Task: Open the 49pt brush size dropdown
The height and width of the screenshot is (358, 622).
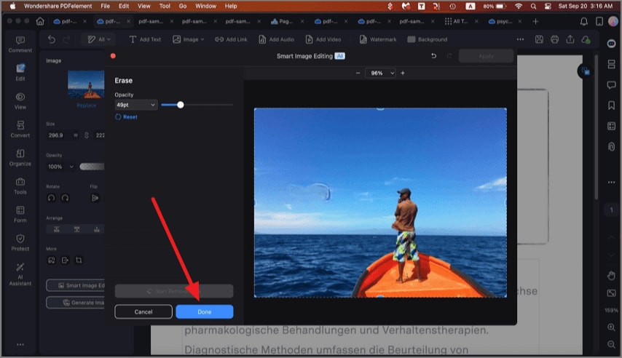Action: pyautogui.click(x=136, y=105)
